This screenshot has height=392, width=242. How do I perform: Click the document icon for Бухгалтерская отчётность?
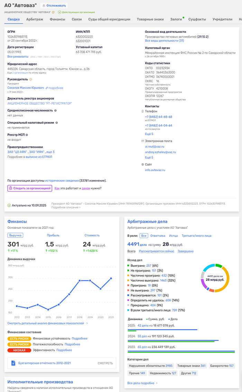tap(13, 363)
